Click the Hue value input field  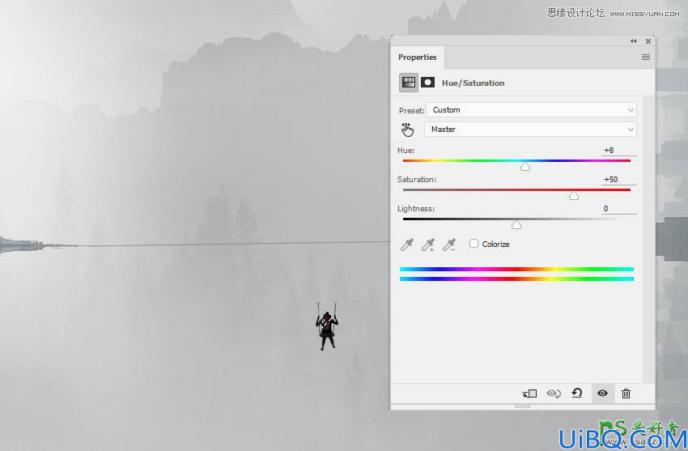(x=618, y=150)
